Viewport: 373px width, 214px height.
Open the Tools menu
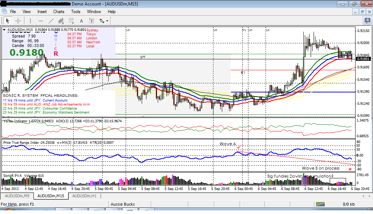point(76,11)
